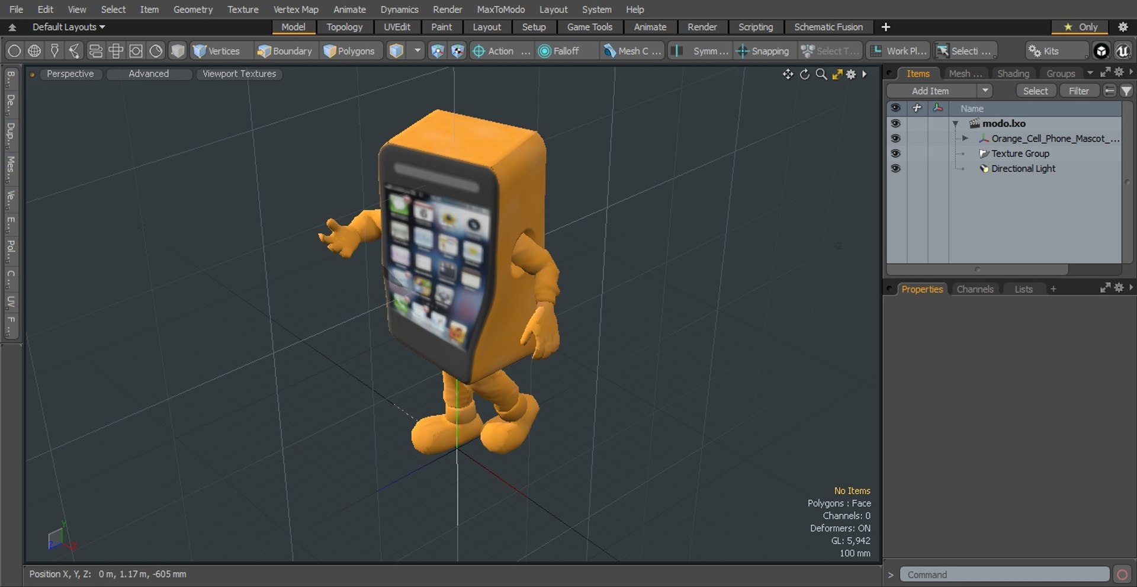Expand the viewport arrow menu

[x=865, y=74]
